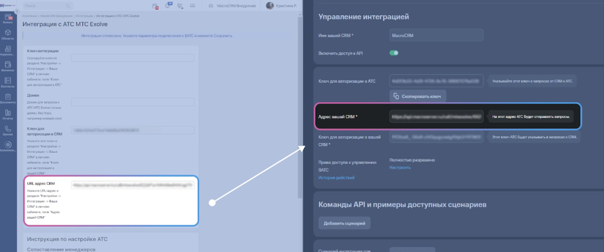Open the История действий link

point(336,177)
